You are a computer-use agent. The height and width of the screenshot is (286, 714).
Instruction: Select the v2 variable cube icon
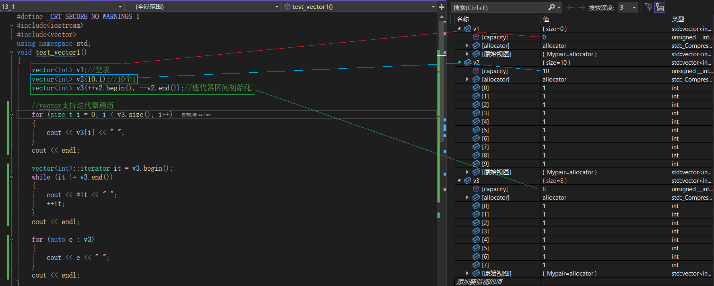click(468, 62)
